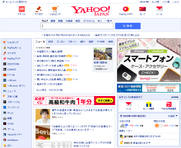Toggle the suggestion arrow under the search box

point(45,30)
